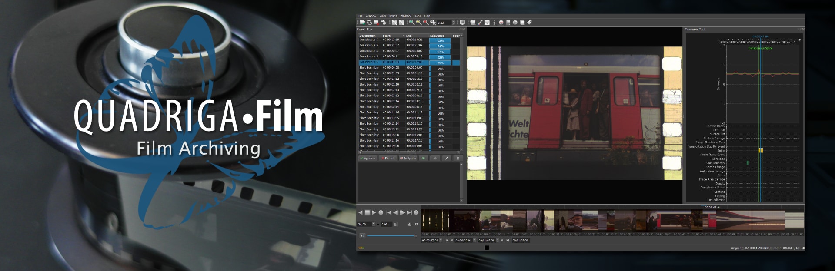
Task: Click the zoom in magnifier icon
Action: pos(411,23)
